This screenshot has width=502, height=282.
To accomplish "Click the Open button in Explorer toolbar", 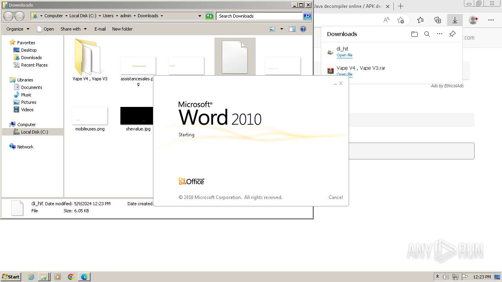I will [45, 29].
